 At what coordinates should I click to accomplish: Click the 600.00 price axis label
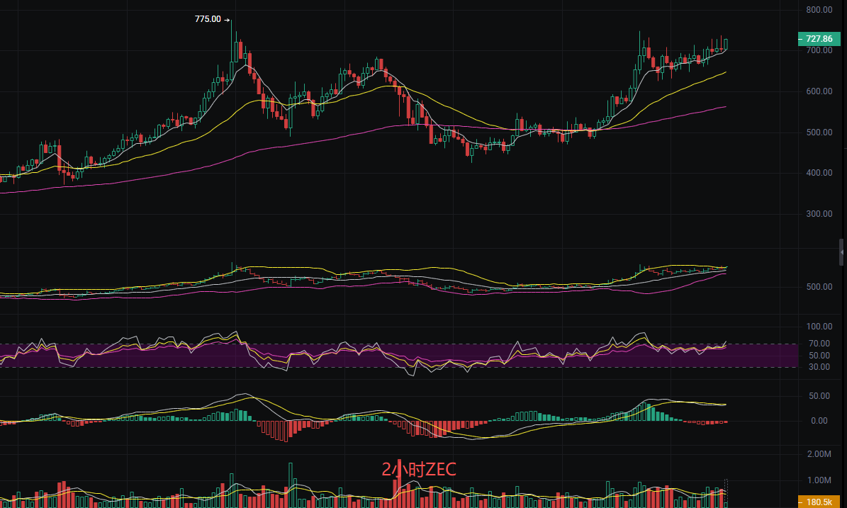[819, 91]
